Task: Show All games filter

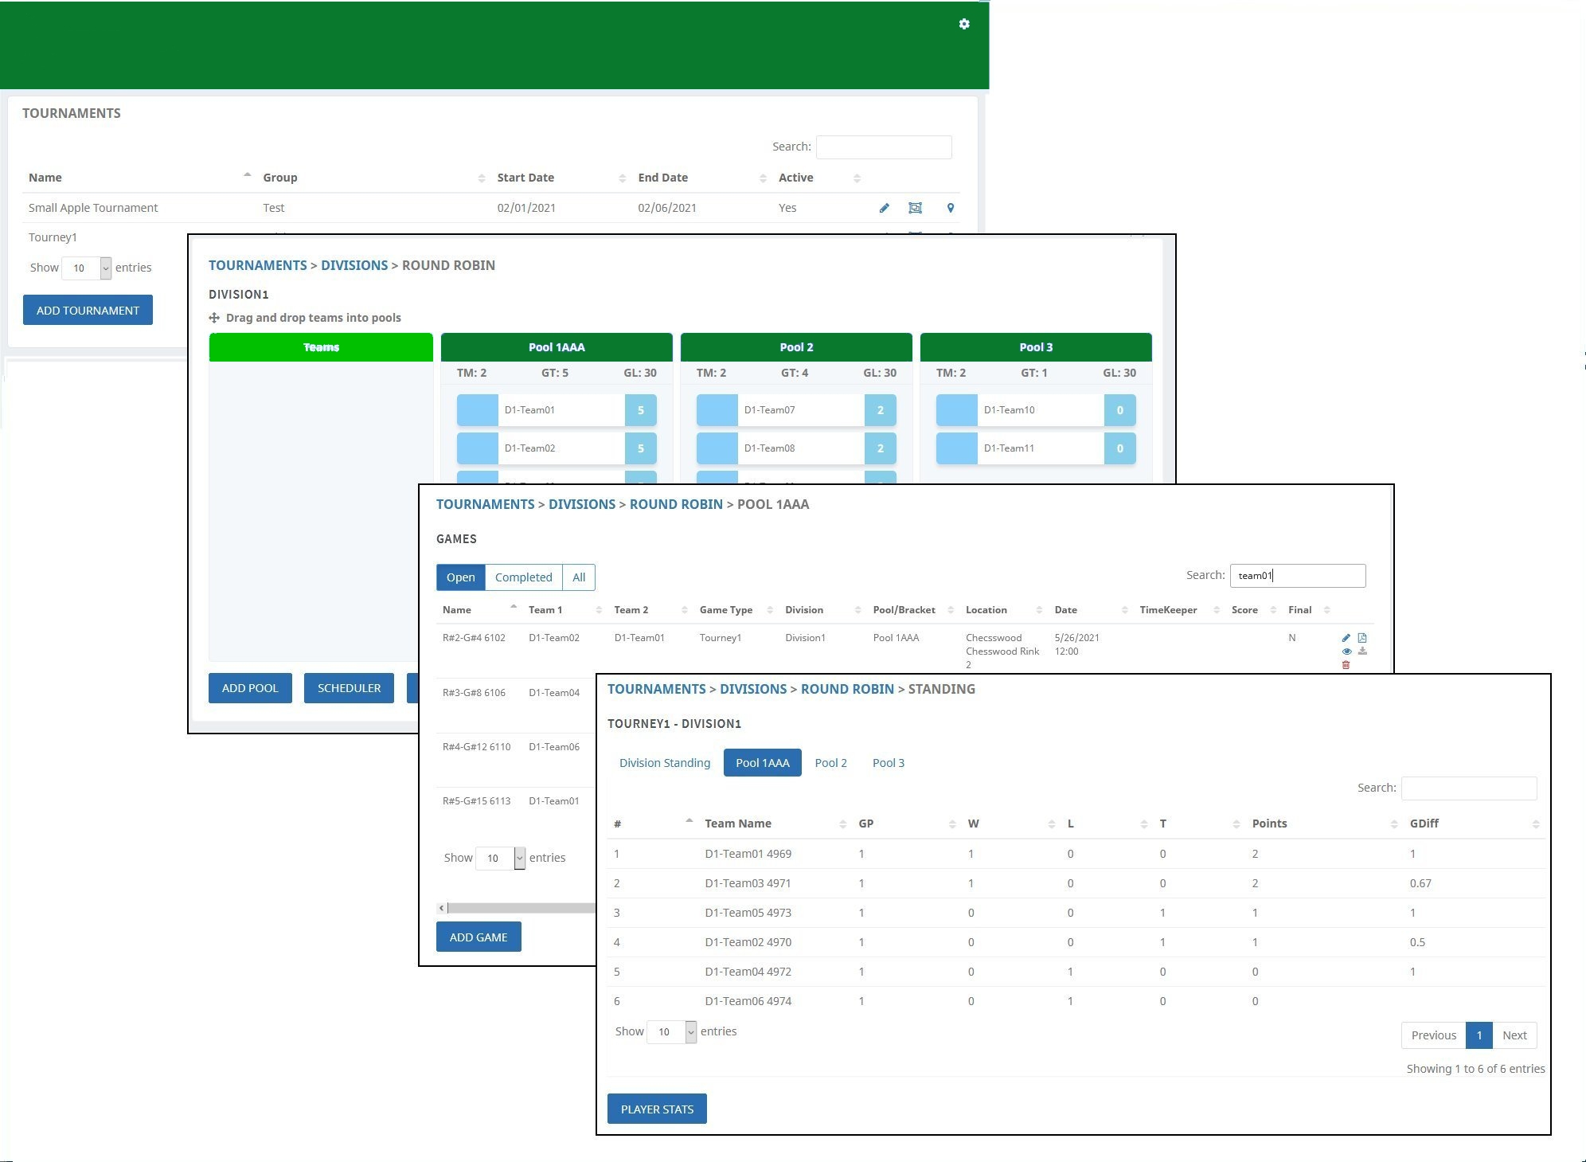Action: [579, 577]
